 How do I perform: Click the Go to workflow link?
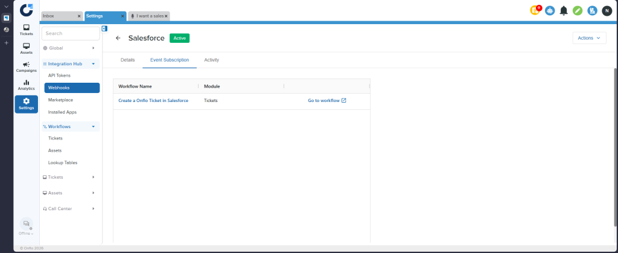tap(323, 100)
